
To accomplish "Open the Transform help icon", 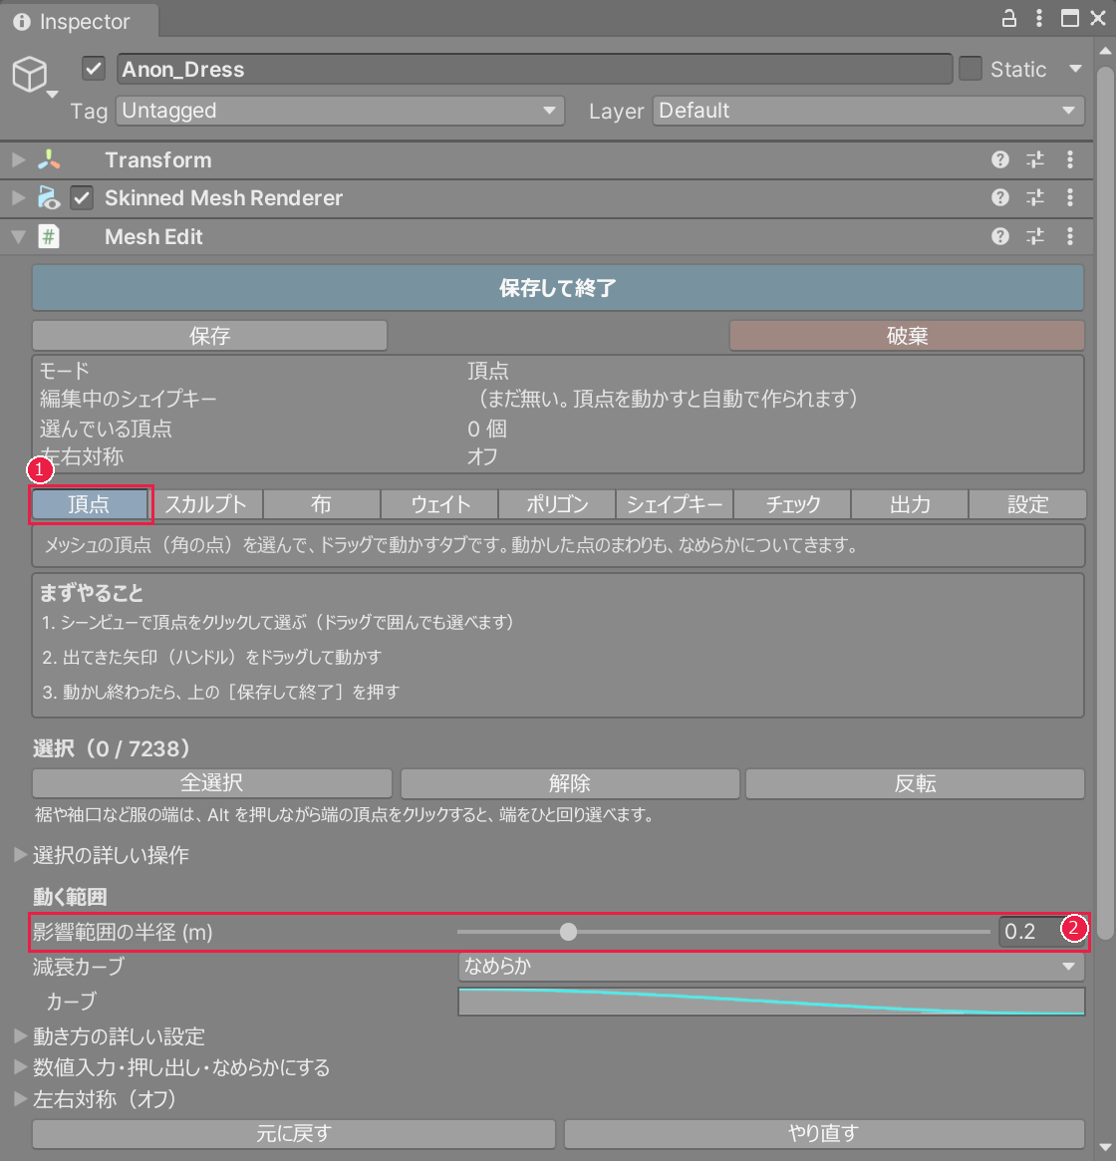I will 999,159.
